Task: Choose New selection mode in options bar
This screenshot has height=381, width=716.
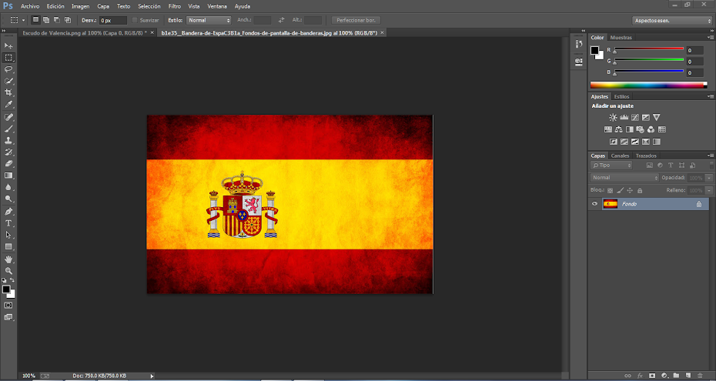Action: tap(35, 20)
